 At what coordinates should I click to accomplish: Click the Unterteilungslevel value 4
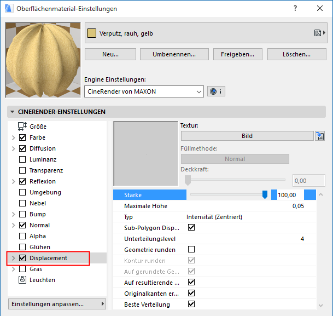(x=302, y=239)
